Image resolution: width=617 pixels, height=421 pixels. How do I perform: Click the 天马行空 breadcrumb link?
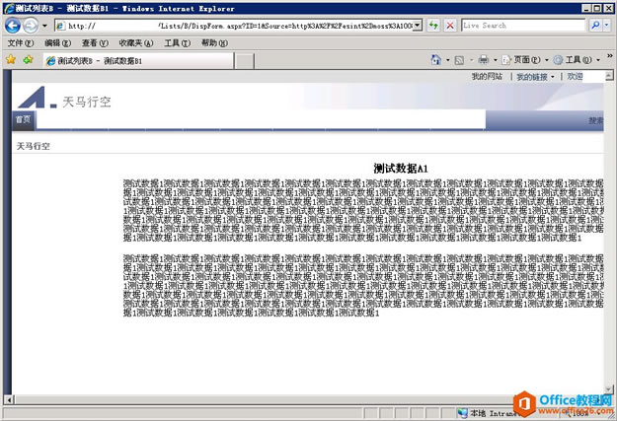(x=33, y=146)
